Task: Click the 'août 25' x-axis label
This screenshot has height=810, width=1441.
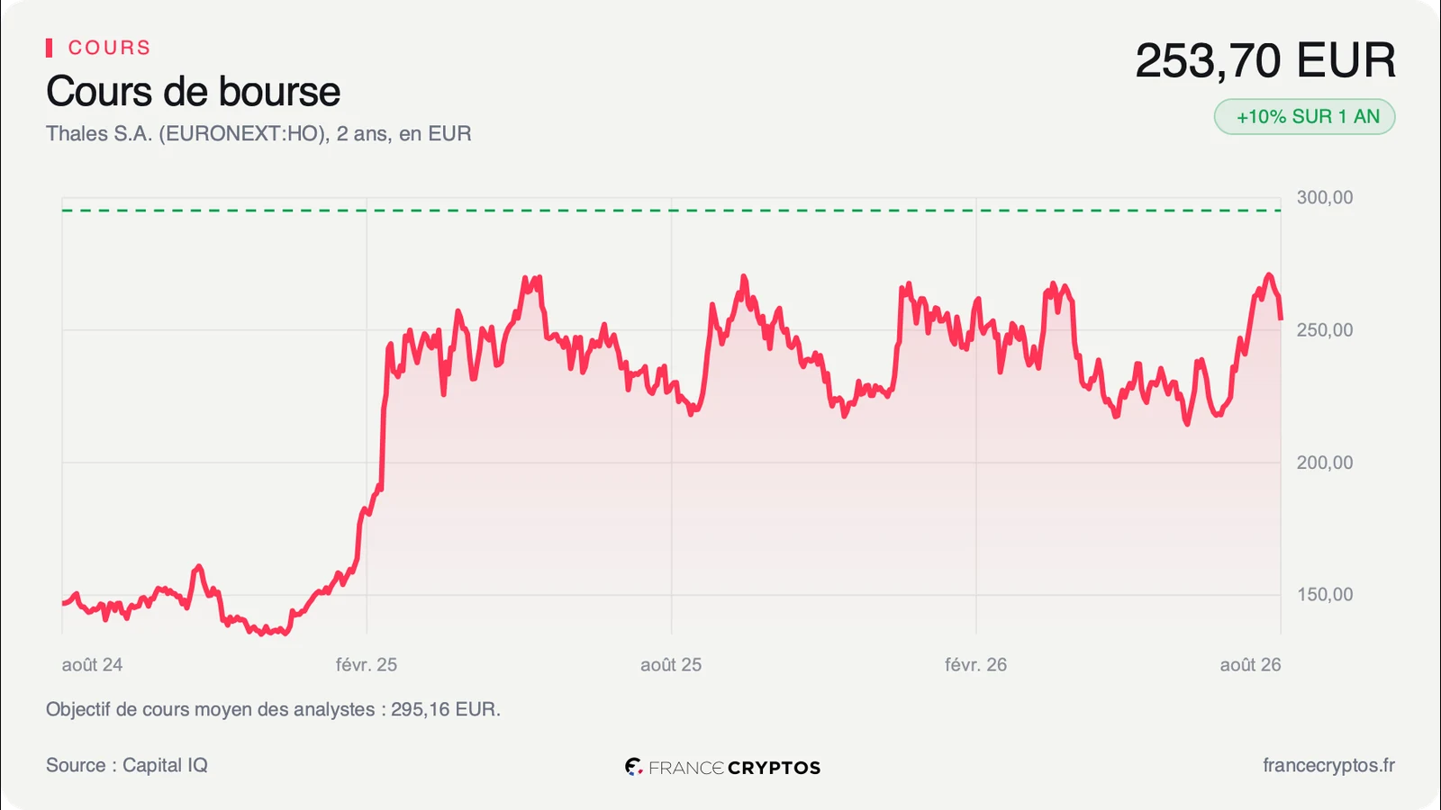Action: [671, 665]
